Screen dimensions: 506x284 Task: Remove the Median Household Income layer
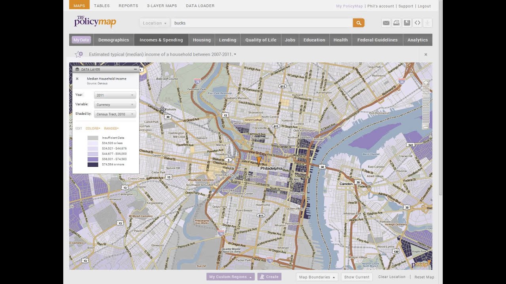tap(77, 78)
